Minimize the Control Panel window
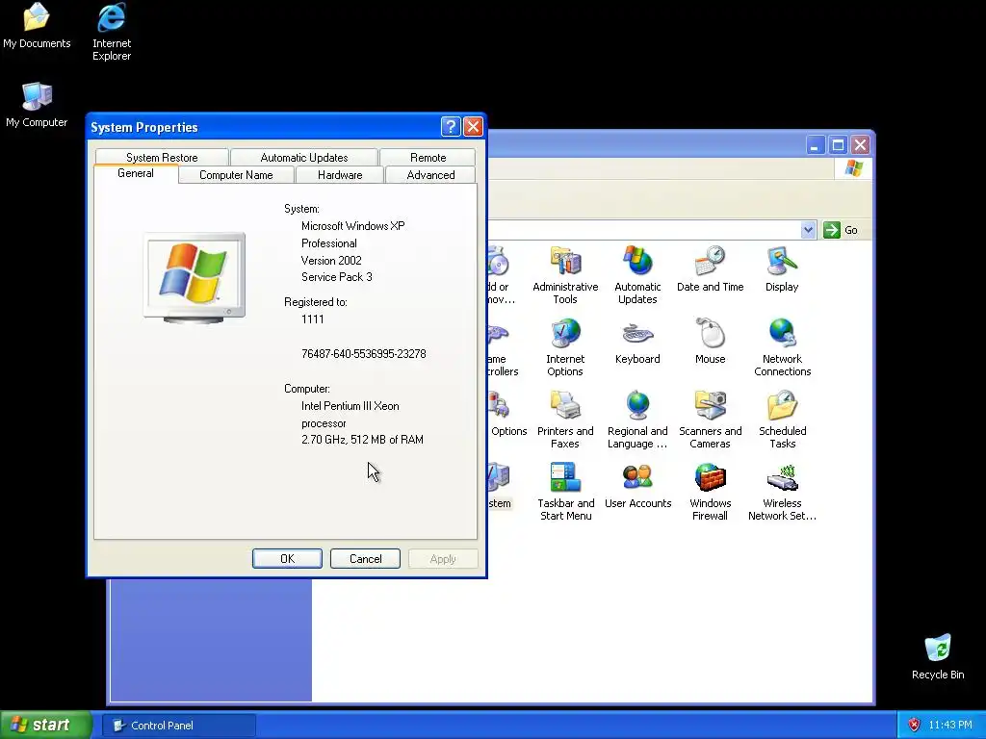Viewport: 986px width, 739px height. point(815,146)
